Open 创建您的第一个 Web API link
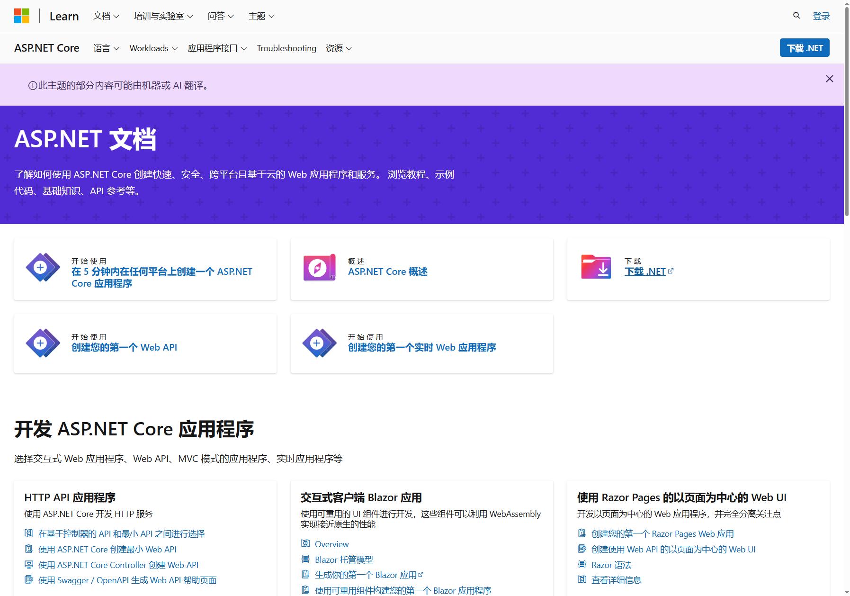This screenshot has height=596, width=850. coord(124,347)
